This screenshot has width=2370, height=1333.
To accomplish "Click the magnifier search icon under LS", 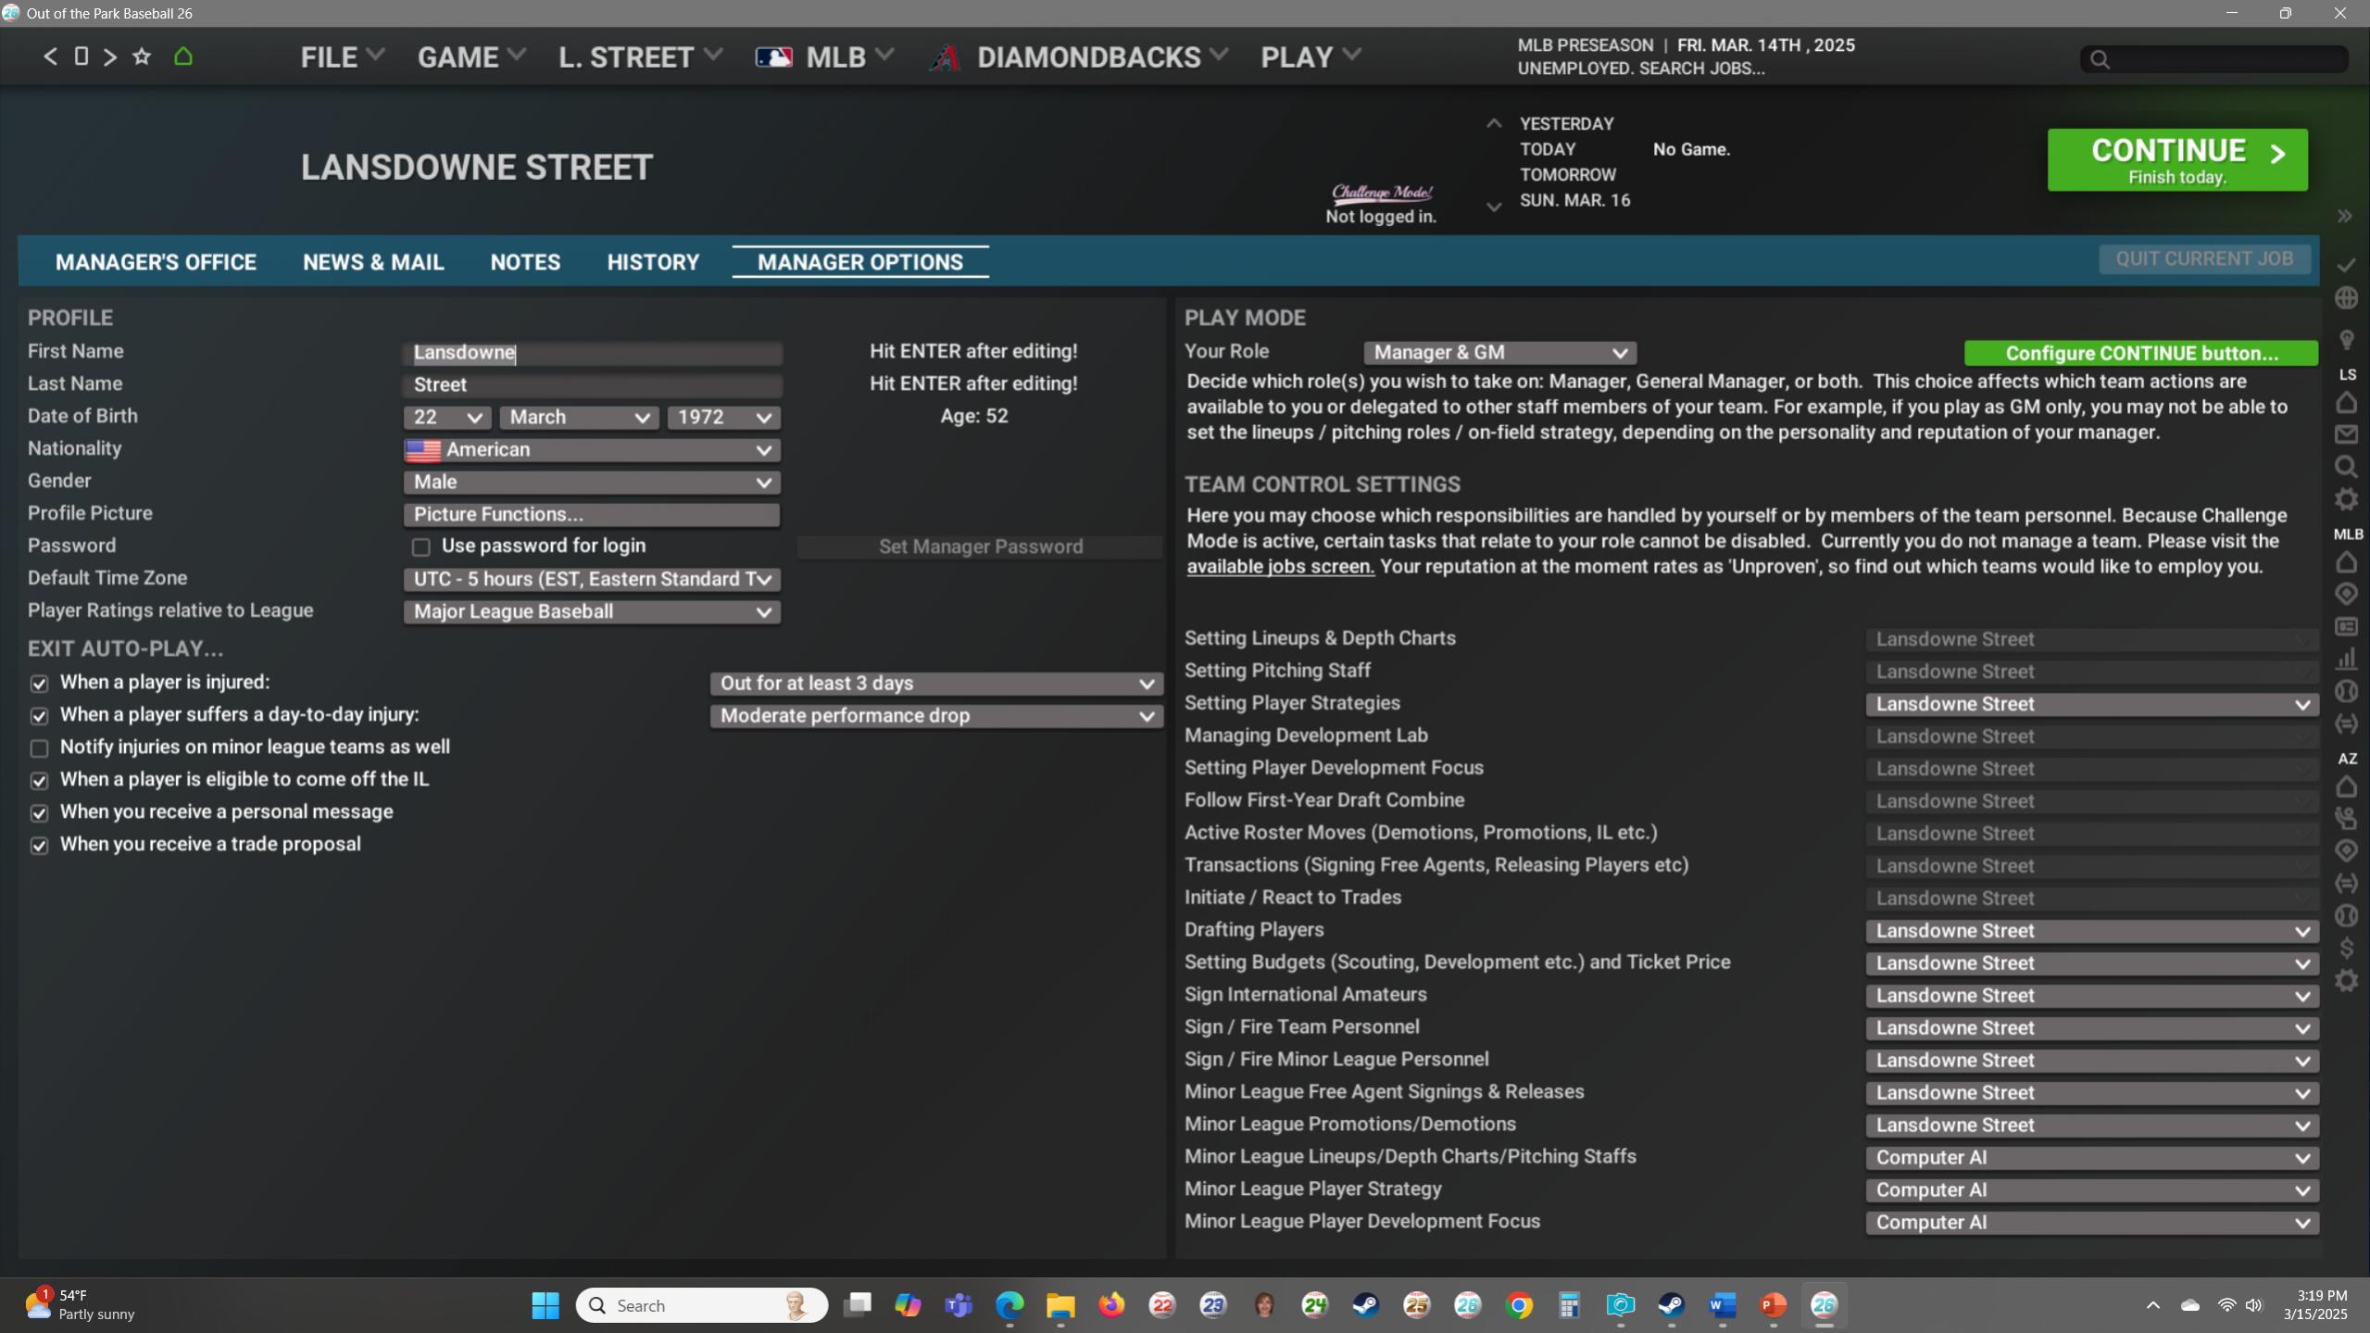I will click(2346, 467).
